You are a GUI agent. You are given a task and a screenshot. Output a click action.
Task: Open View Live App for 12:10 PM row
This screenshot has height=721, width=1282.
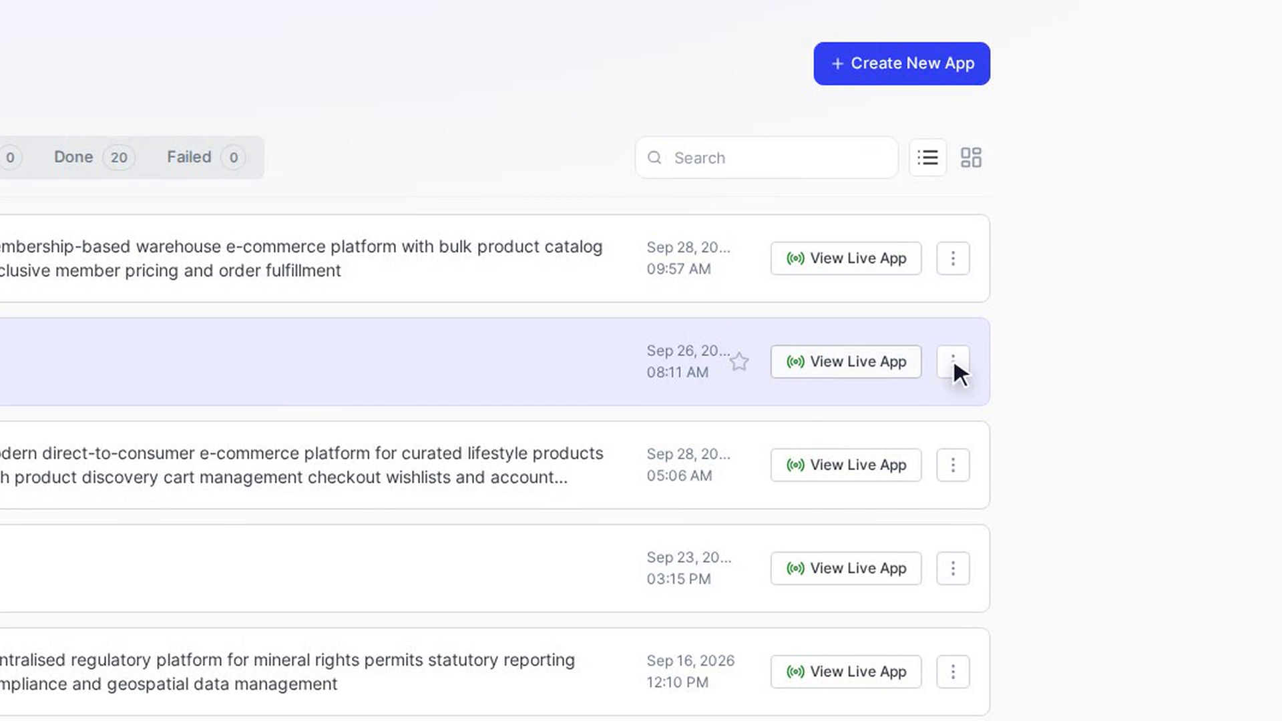pyautogui.click(x=846, y=672)
